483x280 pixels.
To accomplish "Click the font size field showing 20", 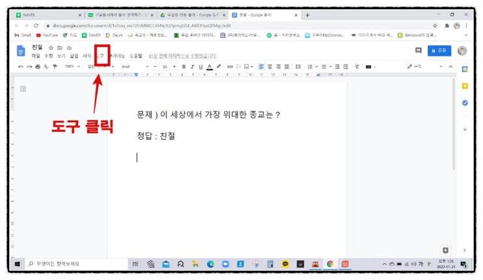I will tap(165, 66).
